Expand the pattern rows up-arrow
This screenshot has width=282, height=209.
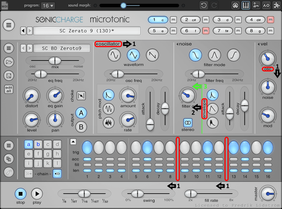[x=73, y=142]
